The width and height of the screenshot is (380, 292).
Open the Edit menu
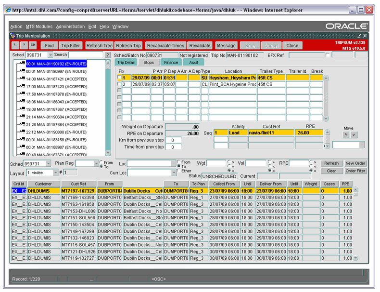[92, 27]
